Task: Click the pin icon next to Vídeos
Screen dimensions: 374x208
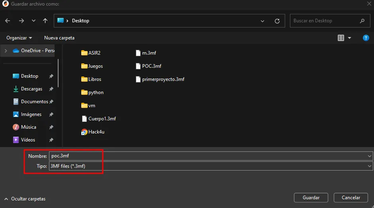Action: (51, 140)
